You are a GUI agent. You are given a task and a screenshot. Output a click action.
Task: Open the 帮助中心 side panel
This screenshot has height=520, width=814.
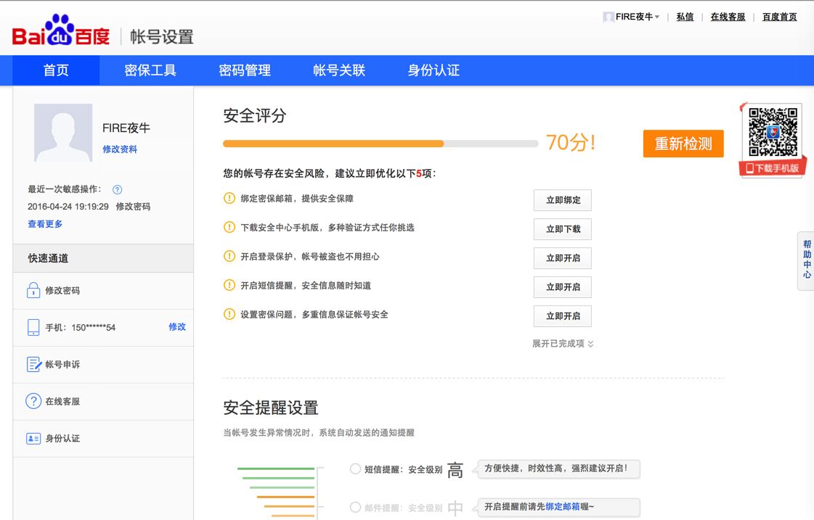[x=806, y=260]
